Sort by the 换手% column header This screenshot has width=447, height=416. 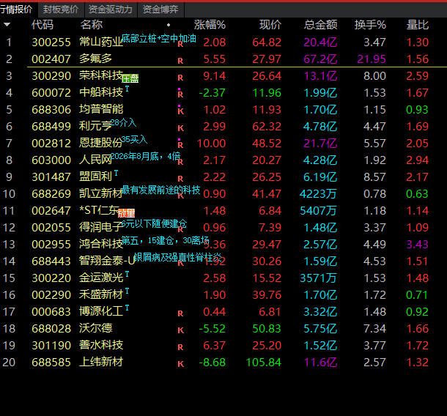click(370, 25)
